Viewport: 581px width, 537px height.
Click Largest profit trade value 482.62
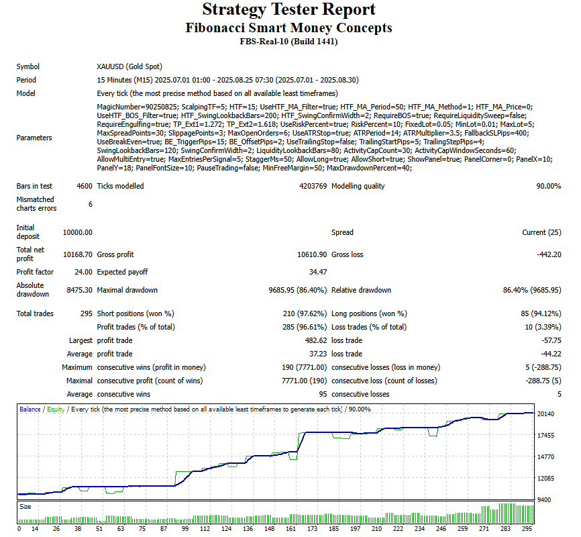coord(316,340)
